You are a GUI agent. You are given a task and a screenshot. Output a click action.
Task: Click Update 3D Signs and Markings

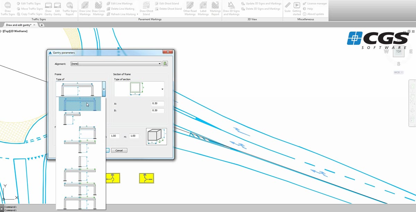(x=261, y=3)
